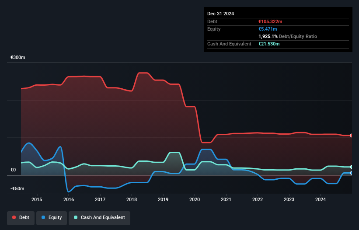359x230 pixels.
Task: Click the €300m y-axis label
Action: (18, 57)
